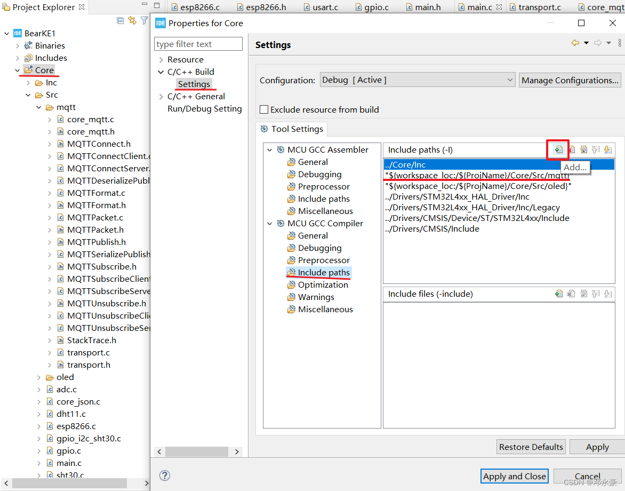Collapse MCU GCC Assembler node
625x491 pixels.
[270, 150]
